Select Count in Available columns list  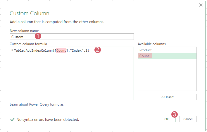coord(144,56)
